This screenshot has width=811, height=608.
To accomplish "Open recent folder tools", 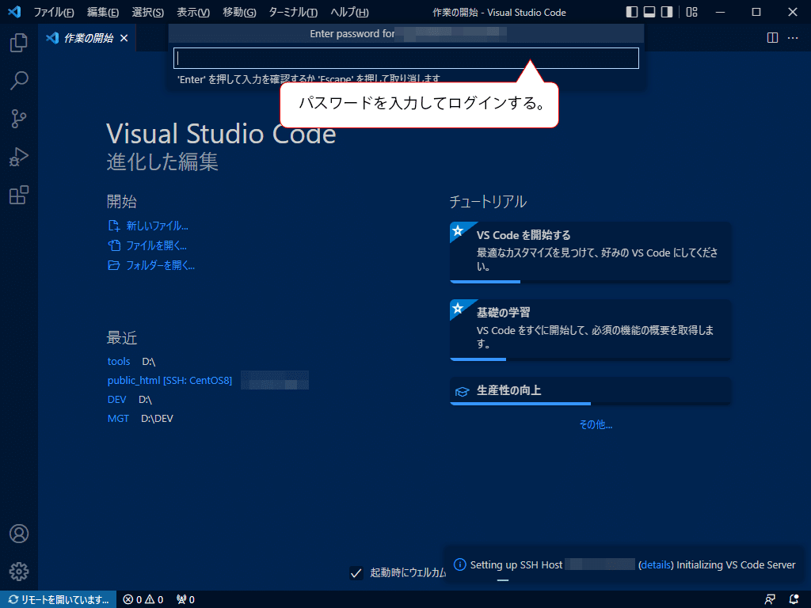I will [119, 361].
